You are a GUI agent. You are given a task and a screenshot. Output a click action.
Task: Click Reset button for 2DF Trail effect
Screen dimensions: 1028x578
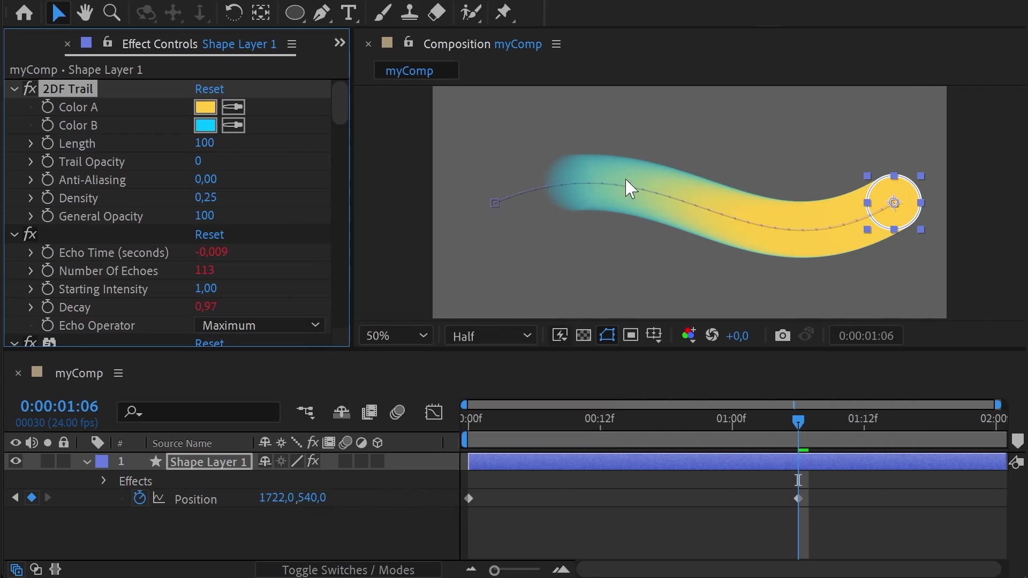pos(209,88)
